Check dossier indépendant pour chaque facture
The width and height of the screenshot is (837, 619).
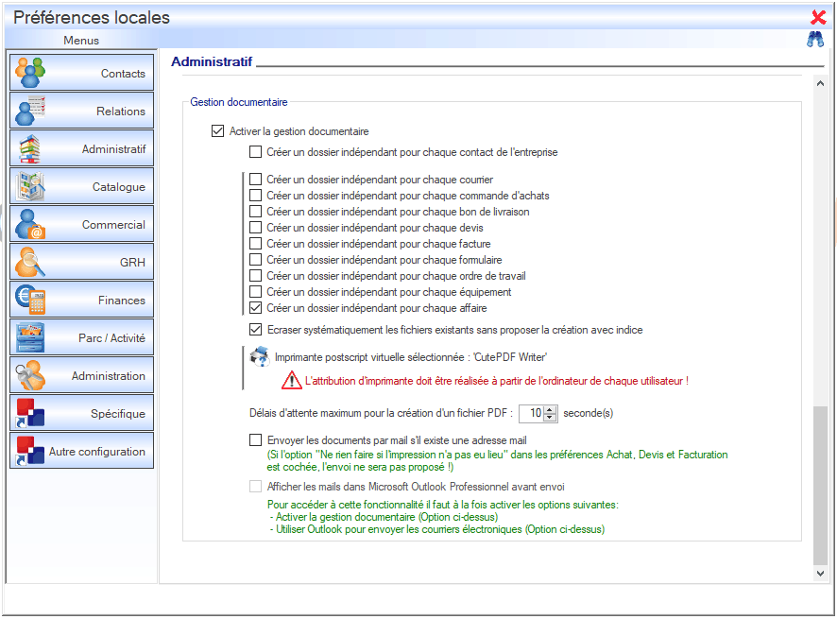click(255, 244)
